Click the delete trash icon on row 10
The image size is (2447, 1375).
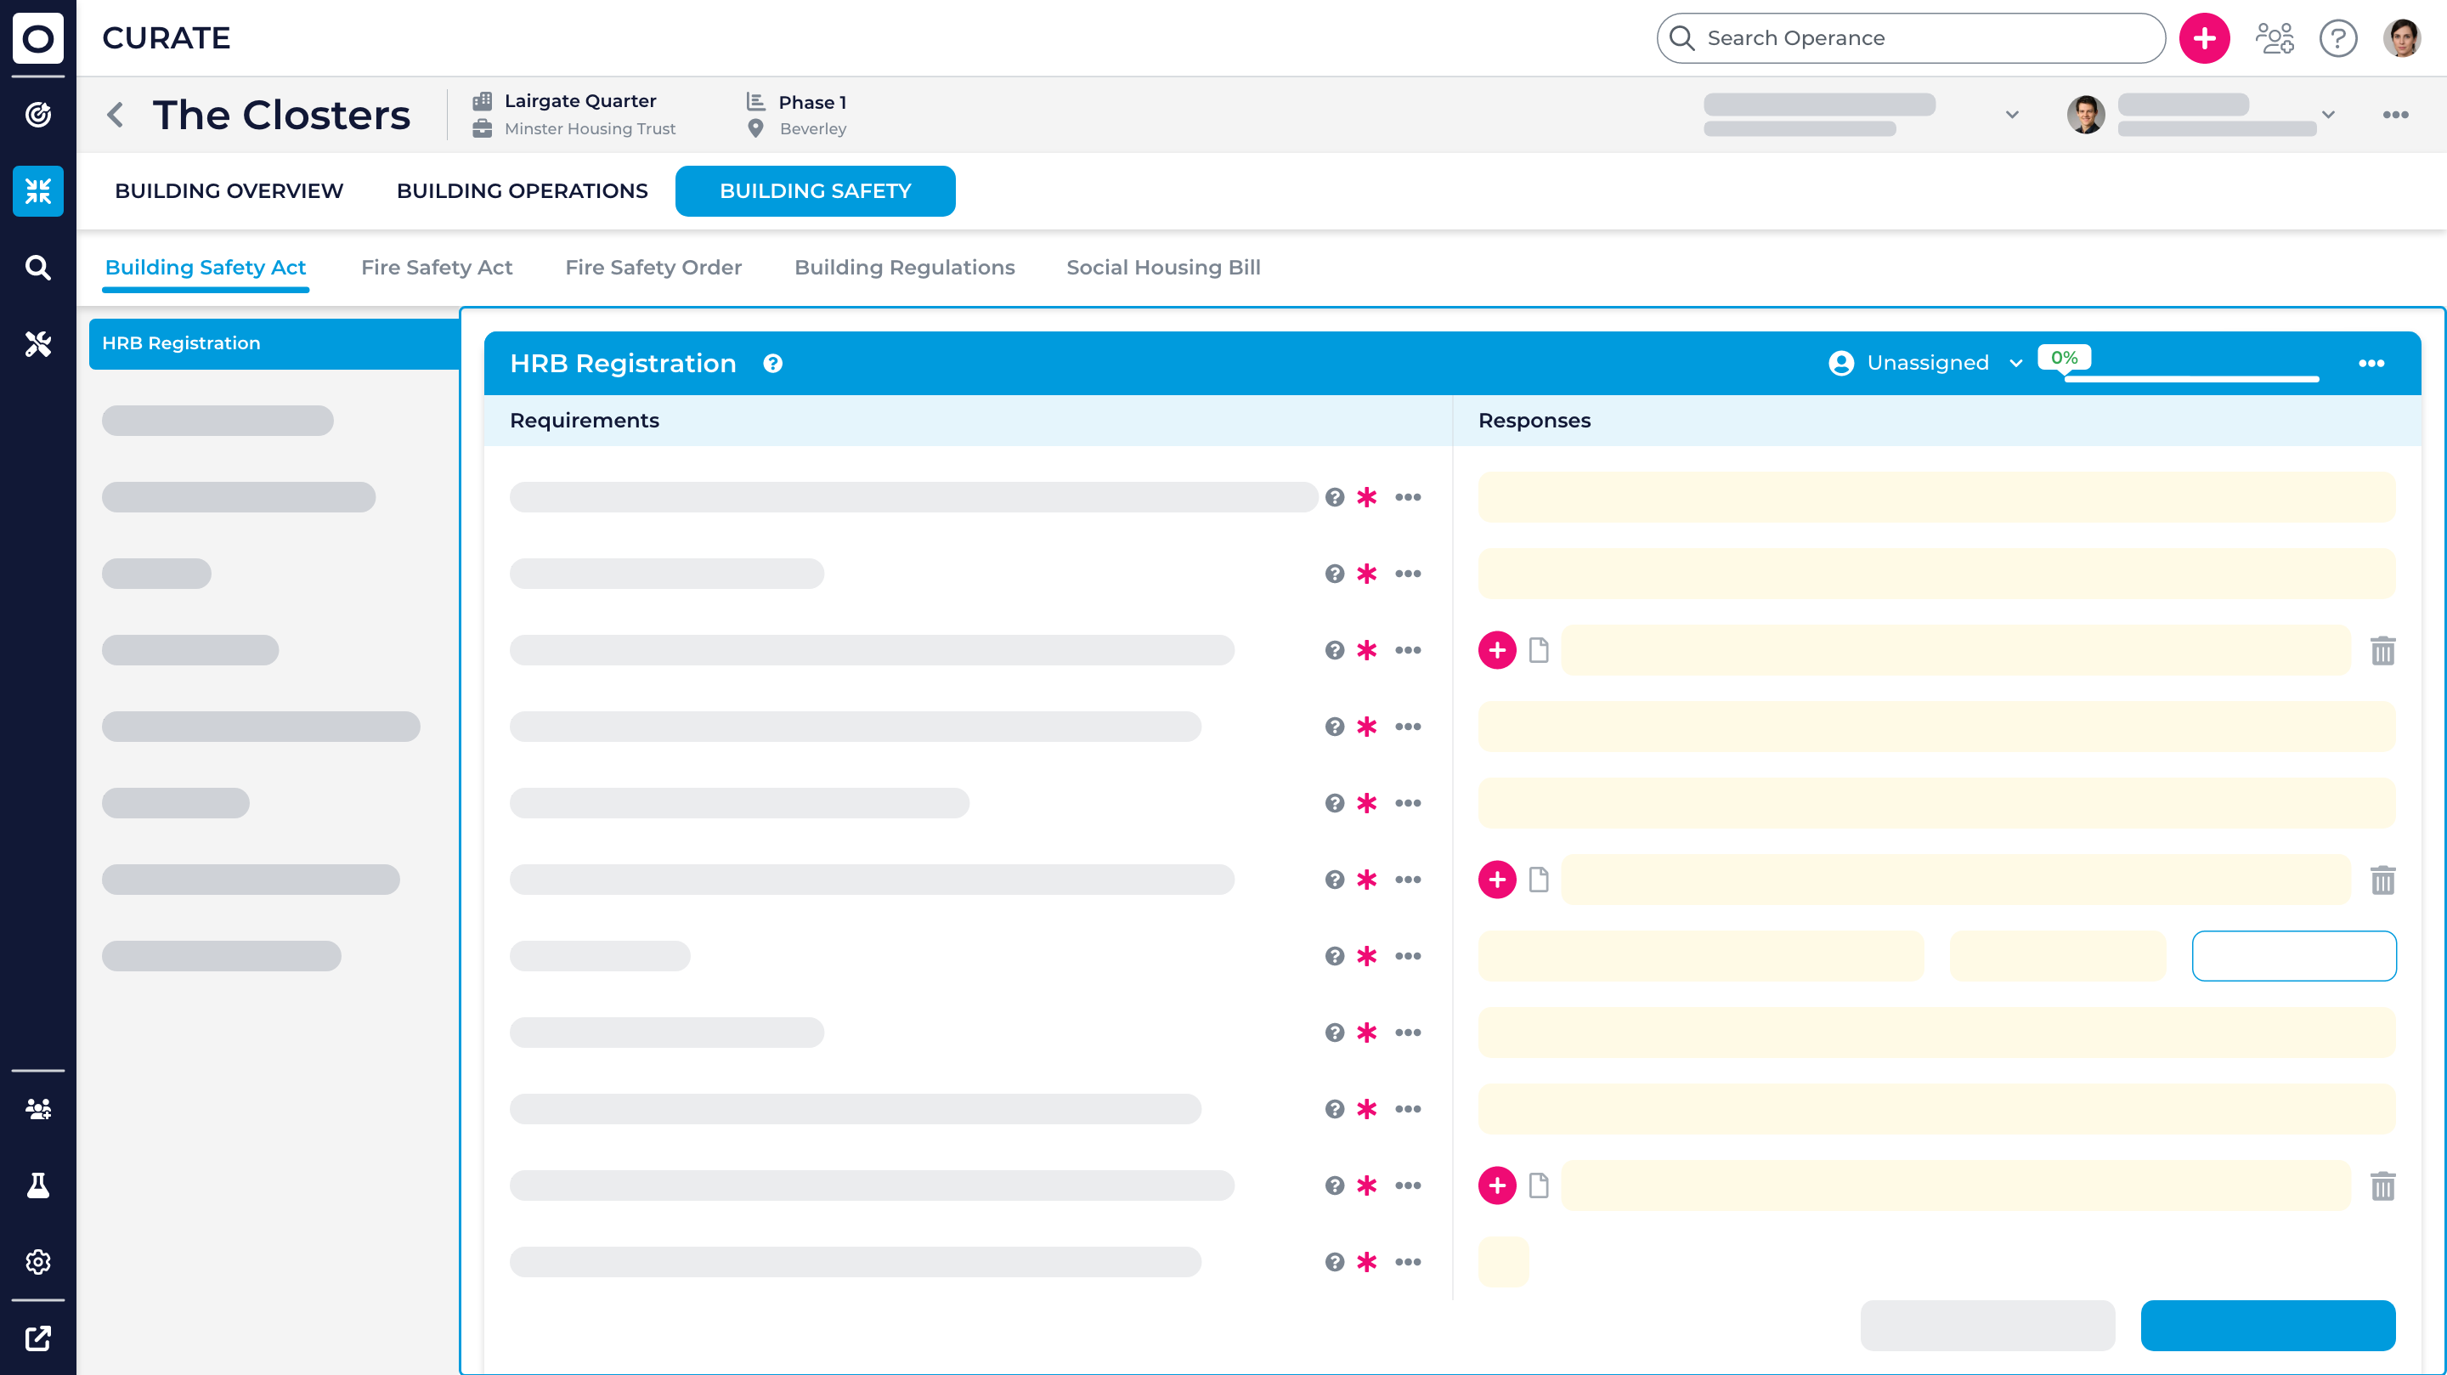tap(2383, 1185)
